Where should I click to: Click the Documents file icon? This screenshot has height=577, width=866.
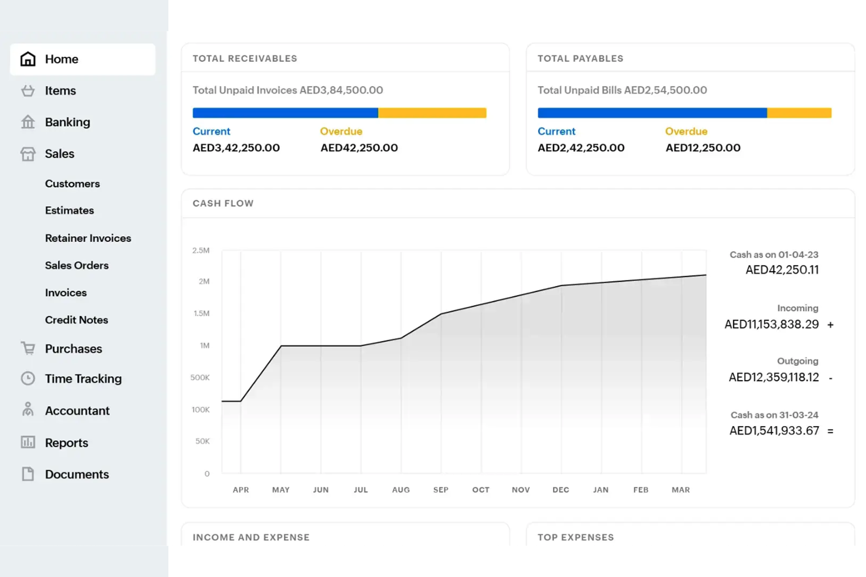click(28, 474)
